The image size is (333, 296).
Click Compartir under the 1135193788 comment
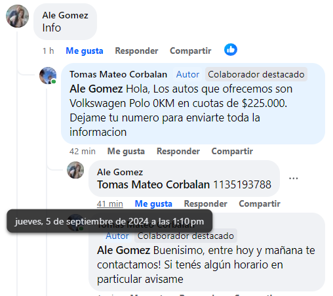(260, 203)
